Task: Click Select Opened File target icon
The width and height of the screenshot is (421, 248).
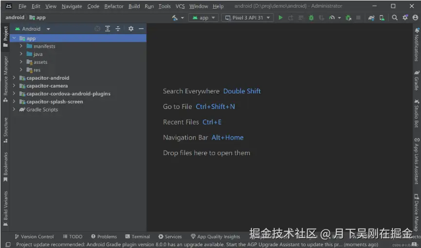Action: [97, 29]
